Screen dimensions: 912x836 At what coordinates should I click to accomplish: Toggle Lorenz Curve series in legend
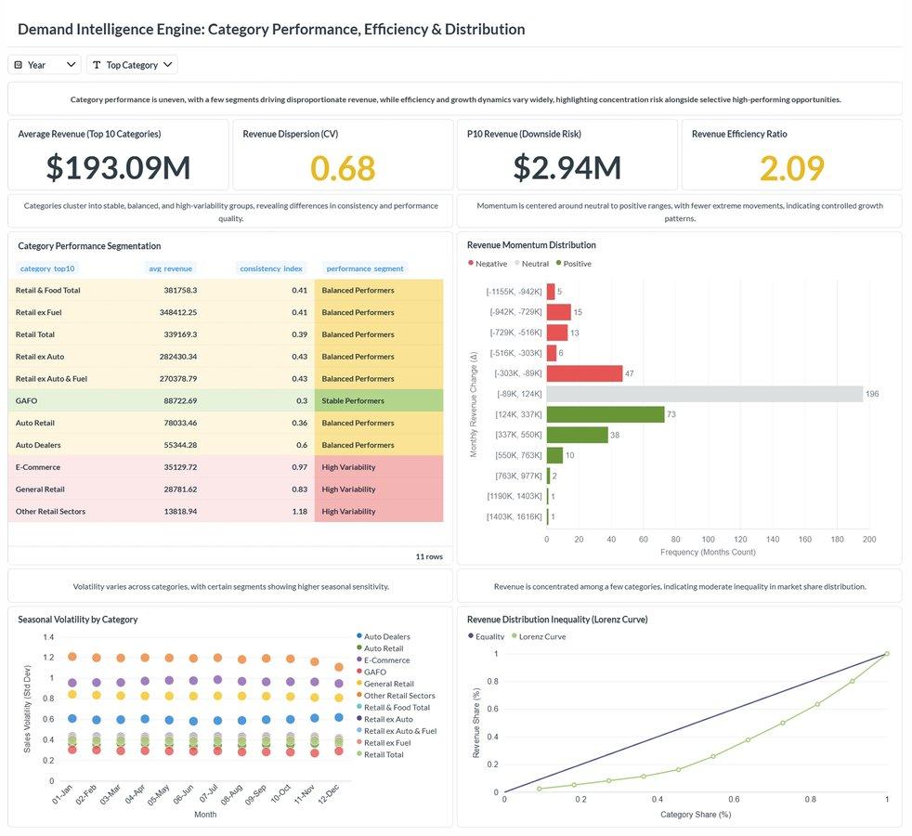pos(539,636)
